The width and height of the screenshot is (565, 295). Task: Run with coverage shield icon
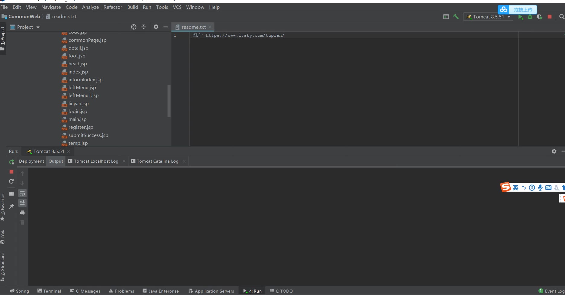(x=540, y=17)
